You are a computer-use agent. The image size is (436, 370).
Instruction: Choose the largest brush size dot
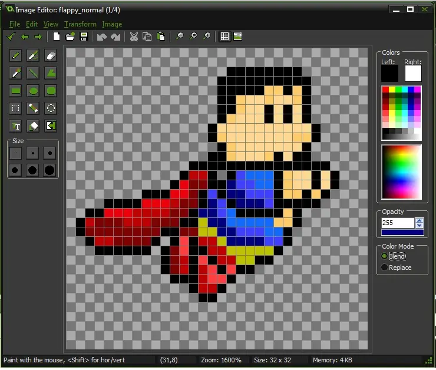(49, 170)
